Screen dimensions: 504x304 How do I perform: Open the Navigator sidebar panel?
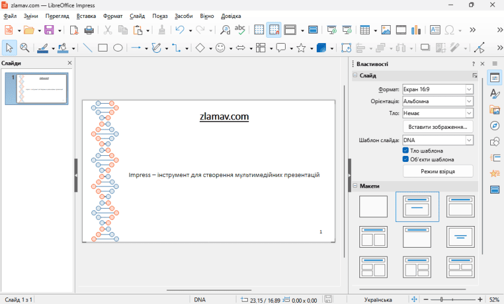click(495, 125)
